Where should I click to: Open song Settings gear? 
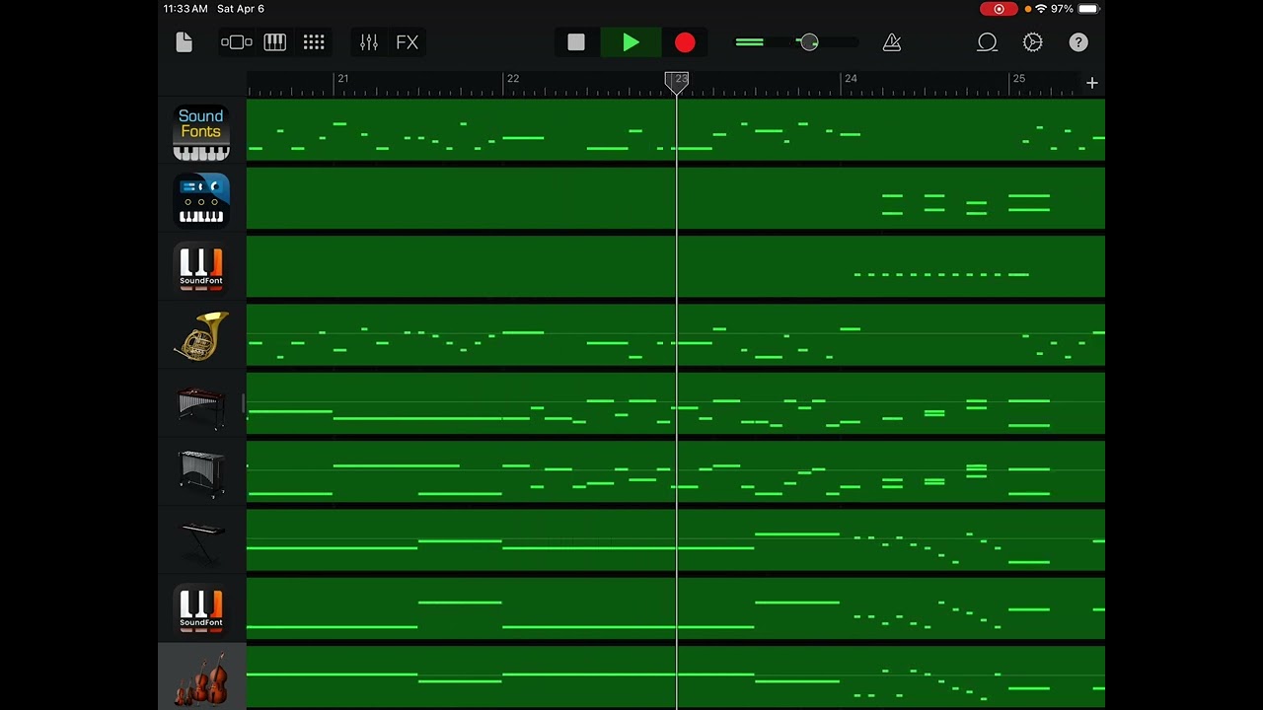click(x=1033, y=42)
